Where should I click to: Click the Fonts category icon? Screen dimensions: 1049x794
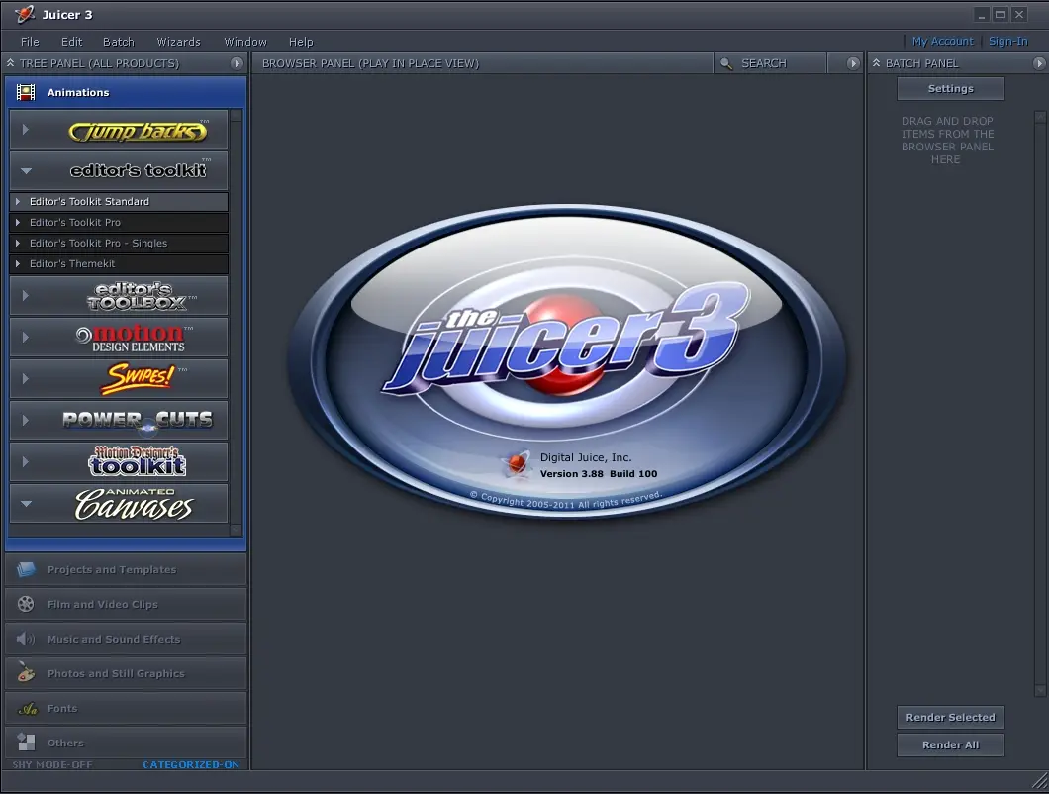pyautogui.click(x=27, y=708)
